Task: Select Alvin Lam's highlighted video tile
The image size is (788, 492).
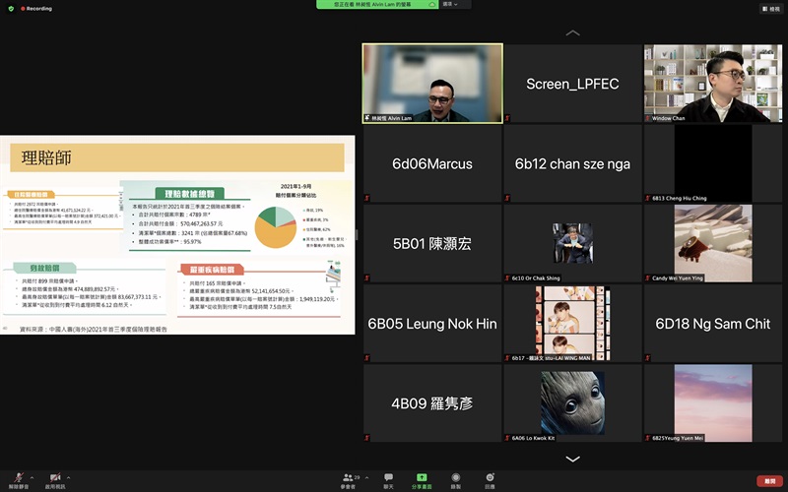Action: tap(432, 83)
